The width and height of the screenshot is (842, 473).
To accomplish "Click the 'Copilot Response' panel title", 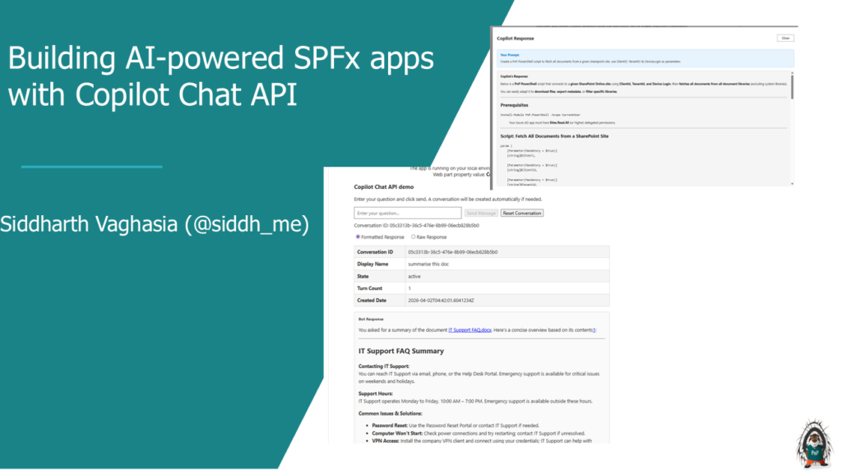I will pos(515,38).
